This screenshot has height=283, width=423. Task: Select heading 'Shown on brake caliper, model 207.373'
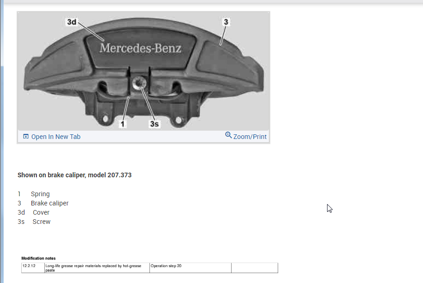coord(74,175)
